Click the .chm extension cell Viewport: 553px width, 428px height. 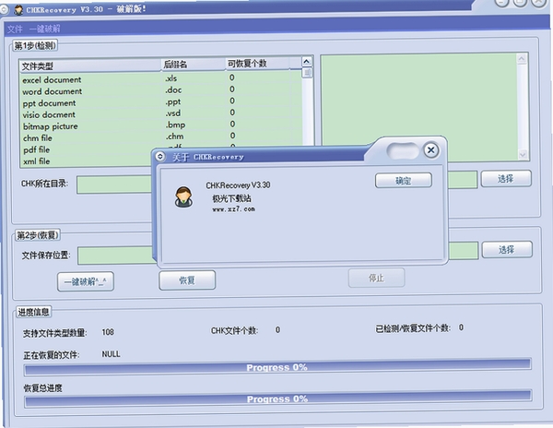(x=174, y=137)
